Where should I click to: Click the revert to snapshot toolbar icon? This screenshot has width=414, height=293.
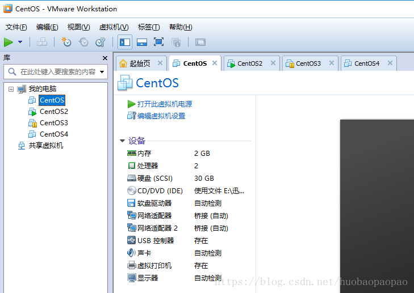point(83,42)
